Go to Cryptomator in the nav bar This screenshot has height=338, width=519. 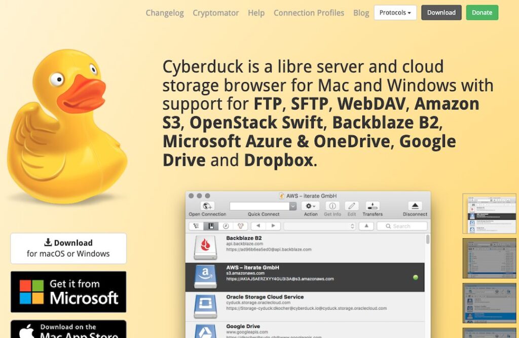coord(216,13)
